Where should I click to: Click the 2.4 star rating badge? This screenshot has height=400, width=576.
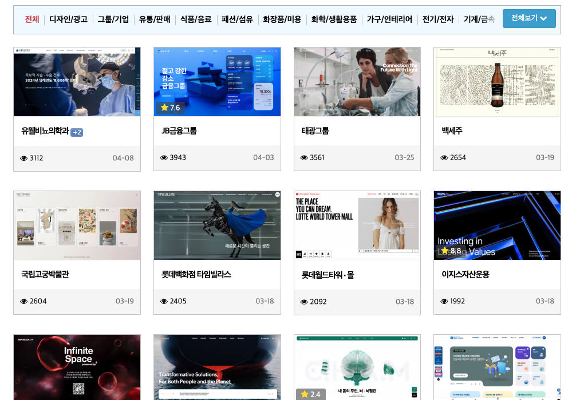point(310,394)
